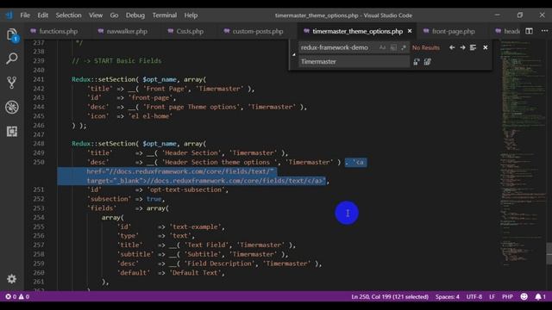Close the timermaster_theme_options.php tab
The height and width of the screenshot is (310, 552).
[x=410, y=31]
